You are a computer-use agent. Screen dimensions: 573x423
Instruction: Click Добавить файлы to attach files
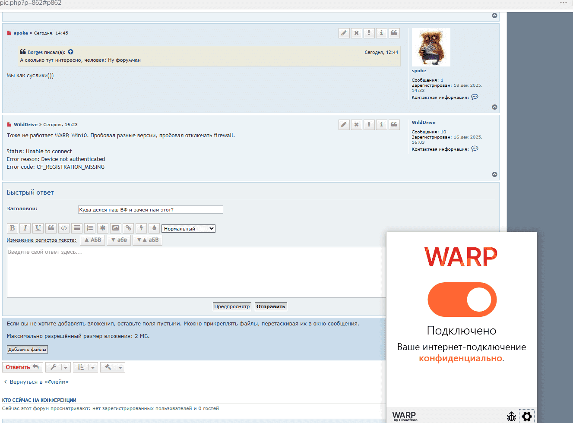(x=27, y=350)
